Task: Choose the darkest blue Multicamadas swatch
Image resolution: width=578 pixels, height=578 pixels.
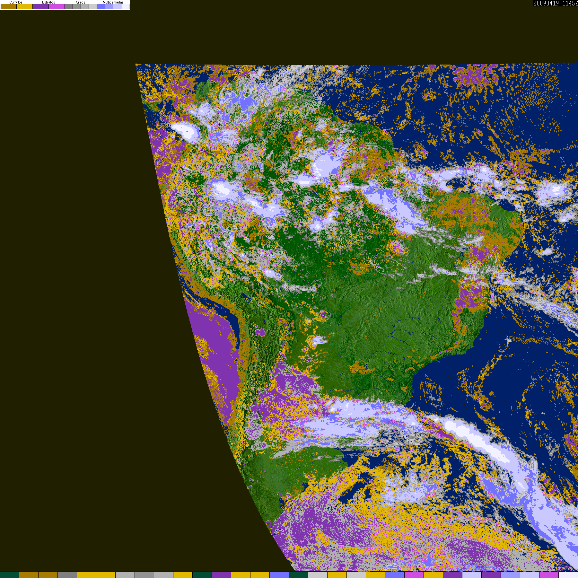Action: 101,6
